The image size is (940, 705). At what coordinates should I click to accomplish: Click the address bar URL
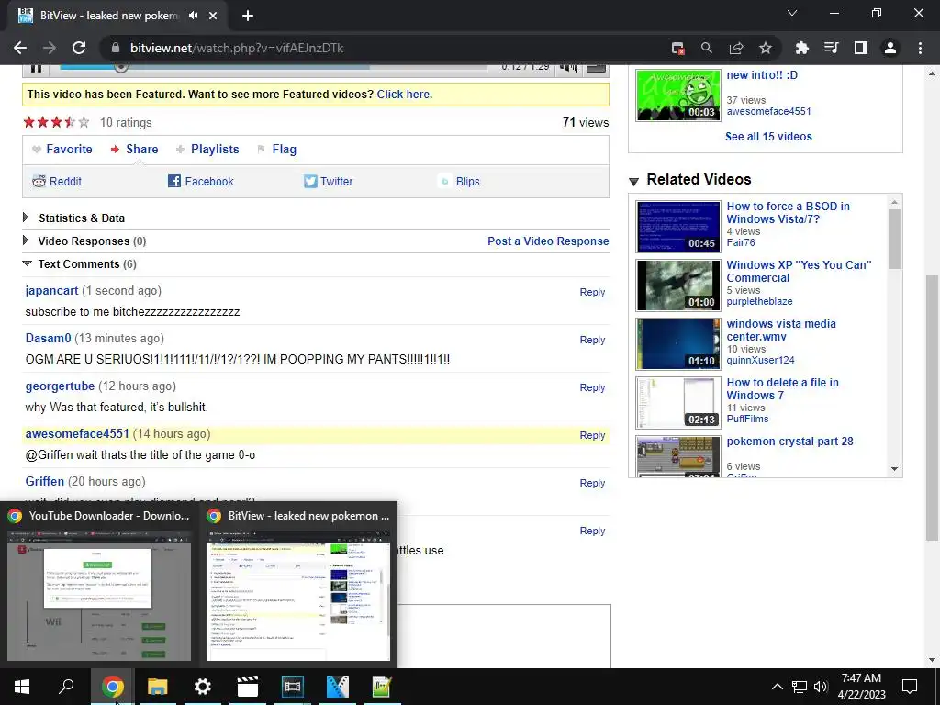point(237,48)
